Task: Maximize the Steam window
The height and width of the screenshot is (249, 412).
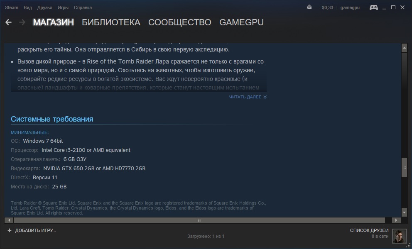Action: (x=393, y=7)
